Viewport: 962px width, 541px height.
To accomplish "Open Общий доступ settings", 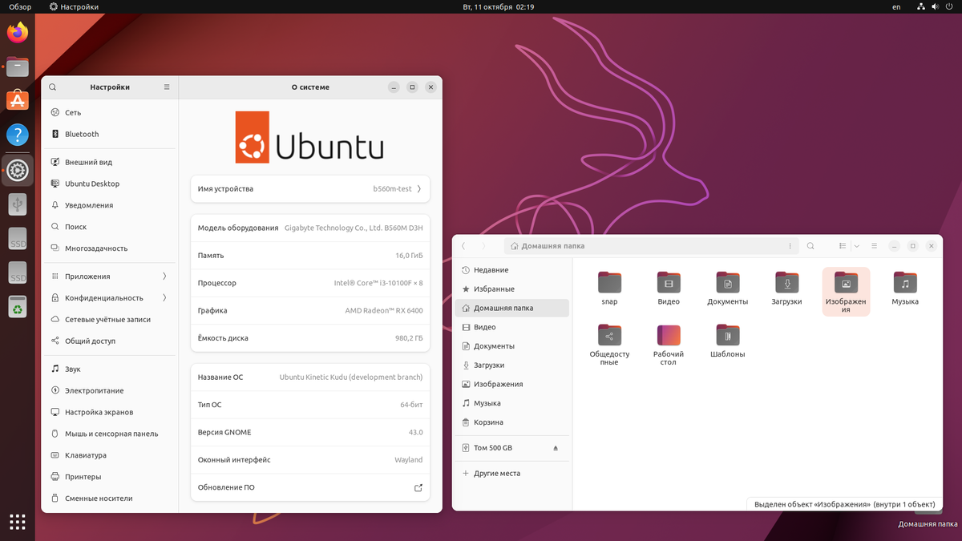I will click(110, 341).
